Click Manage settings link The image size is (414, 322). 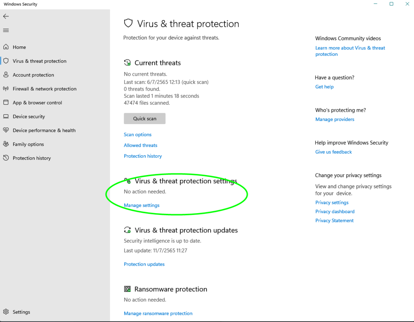[142, 205]
